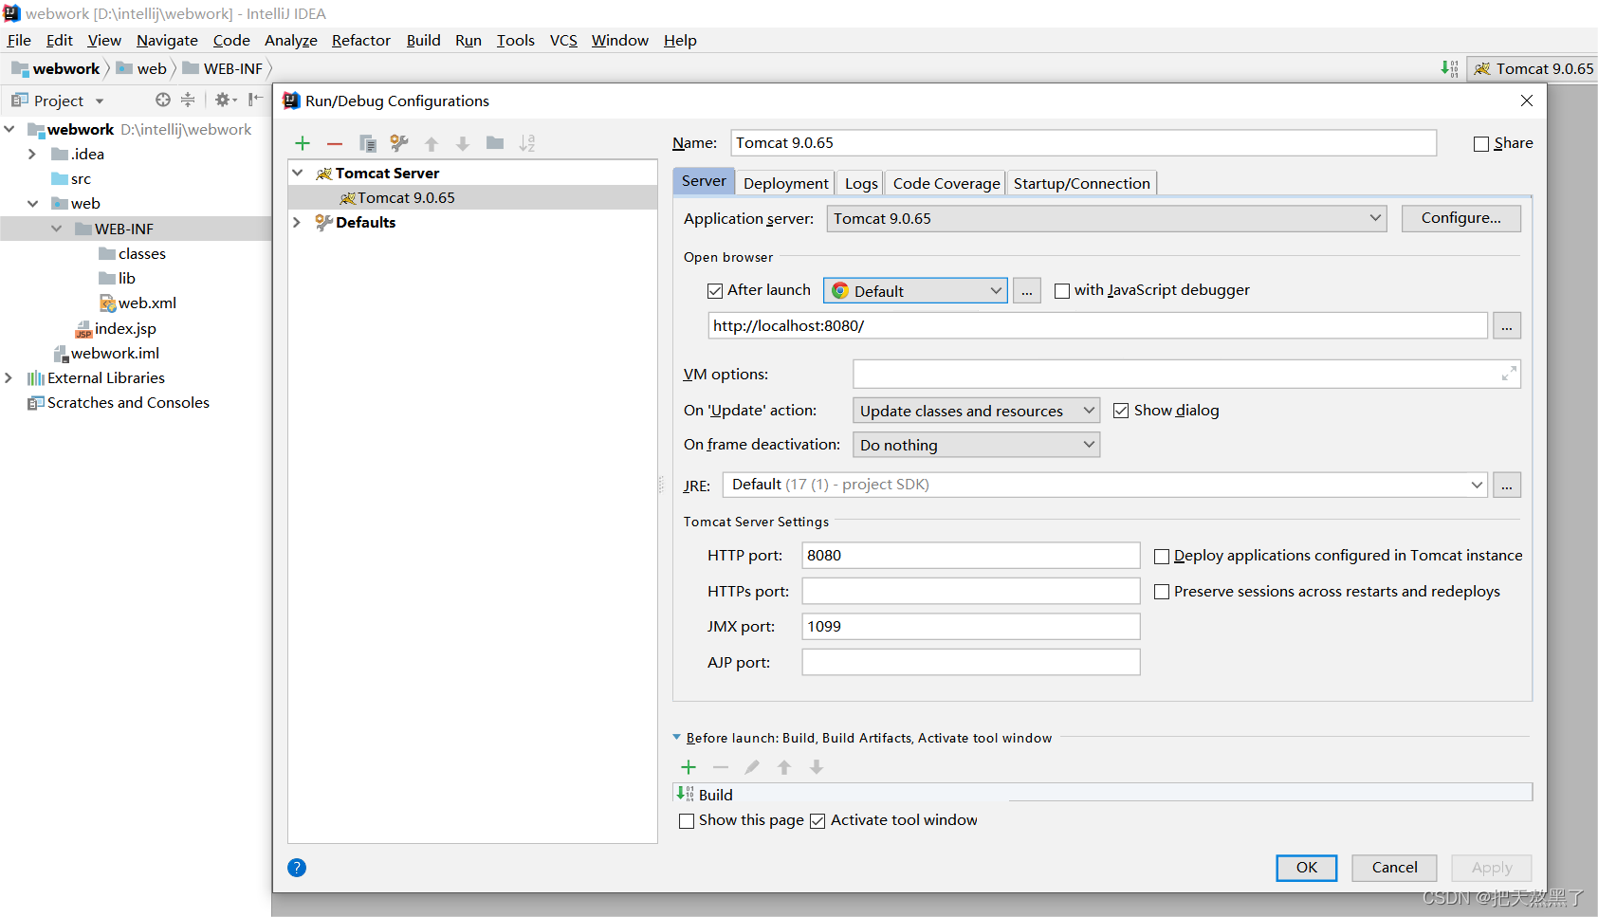Expand External Libraries node
This screenshot has height=917, width=1598.
9,377
